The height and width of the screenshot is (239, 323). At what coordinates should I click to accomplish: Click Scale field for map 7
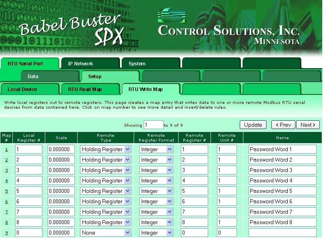point(61,212)
